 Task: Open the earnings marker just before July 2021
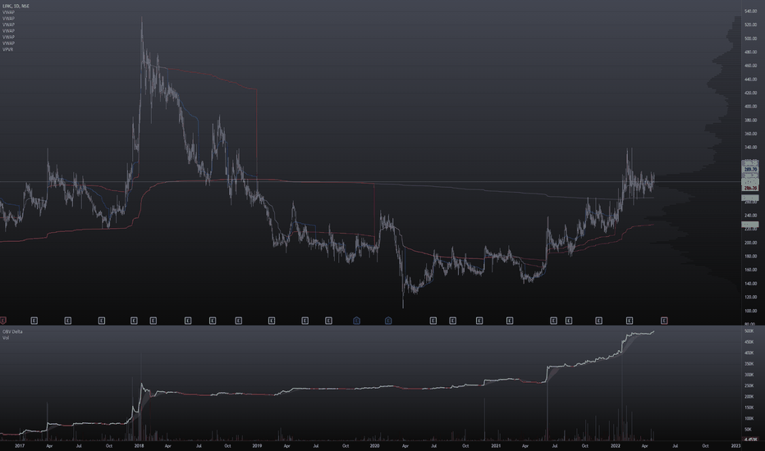[553, 321]
